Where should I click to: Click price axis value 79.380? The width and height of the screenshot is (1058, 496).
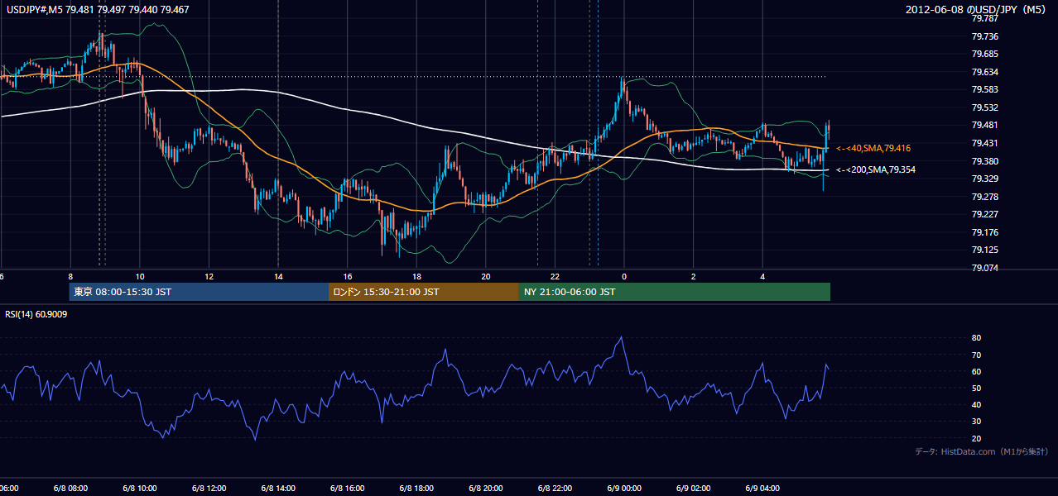984,161
